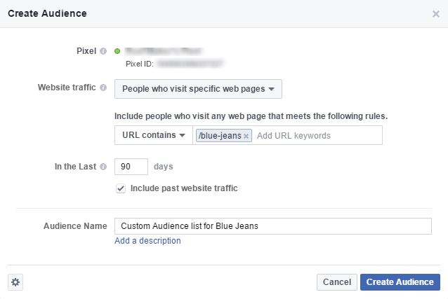Click the Audience Name text field
Image resolution: width=448 pixels, height=299 pixels.
pos(273,226)
